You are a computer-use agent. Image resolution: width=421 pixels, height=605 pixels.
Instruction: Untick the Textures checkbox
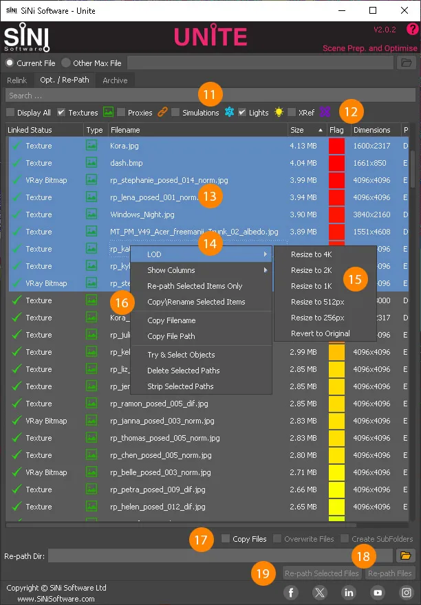(x=61, y=112)
